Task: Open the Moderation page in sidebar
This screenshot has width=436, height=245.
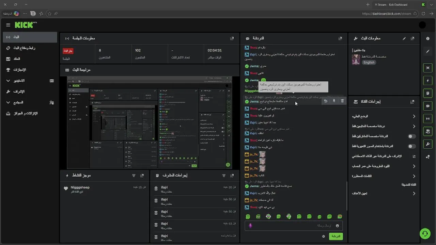Action: coord(30,92)
